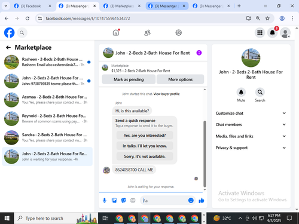This screenshot has height=224, width=299.
Task: Open the Facebook logo home link
Action: (9, 33)
